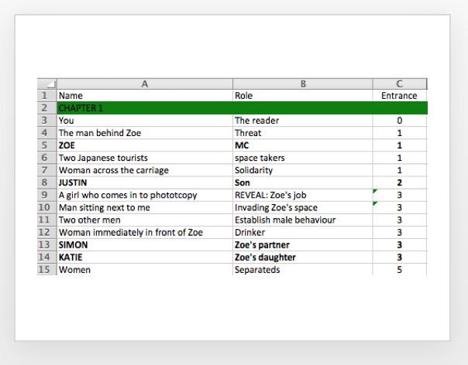Viewport: 468px width, 365px height.
Task: Click green comment indicator in cell C9
Action: click(375, 191)
